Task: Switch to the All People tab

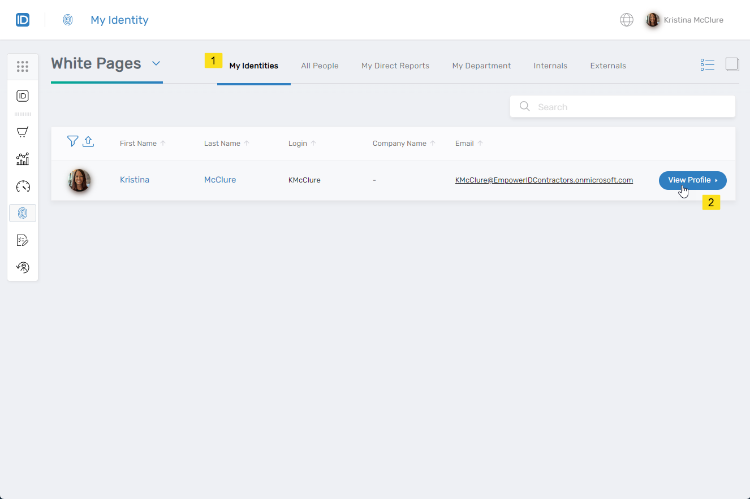Action: 320,66
